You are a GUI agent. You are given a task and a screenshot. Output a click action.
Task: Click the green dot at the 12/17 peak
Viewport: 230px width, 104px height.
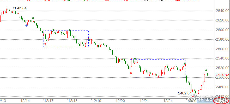[x=53, y=30]
